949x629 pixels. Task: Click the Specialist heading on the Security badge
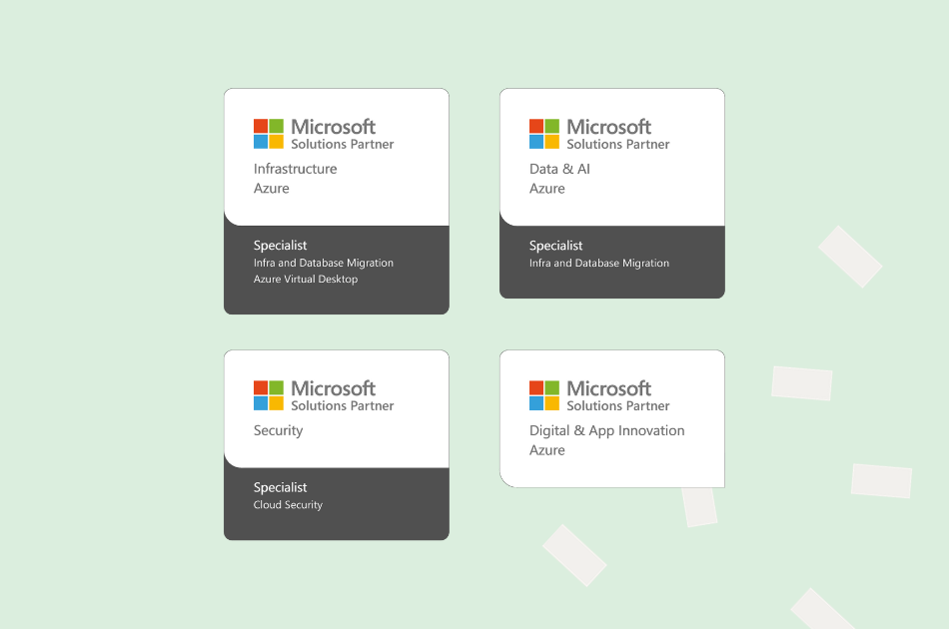click(280, 487)
